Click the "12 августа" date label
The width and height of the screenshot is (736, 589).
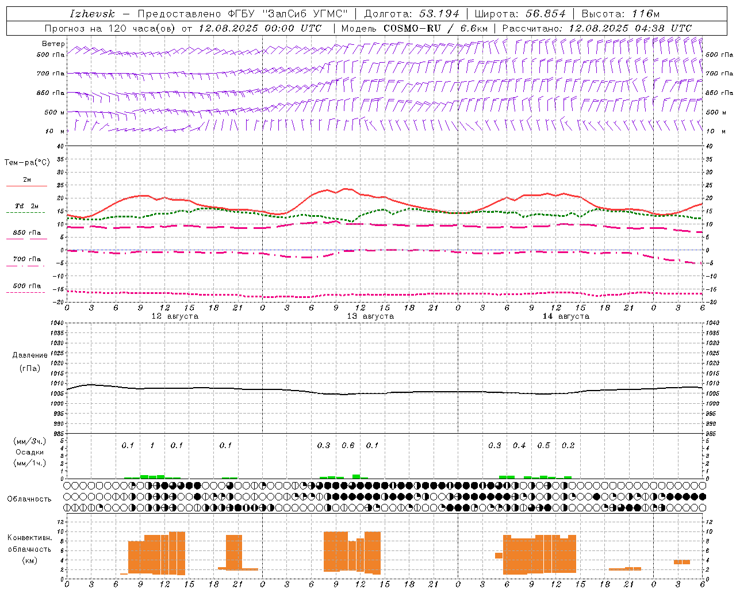[175, 316]
